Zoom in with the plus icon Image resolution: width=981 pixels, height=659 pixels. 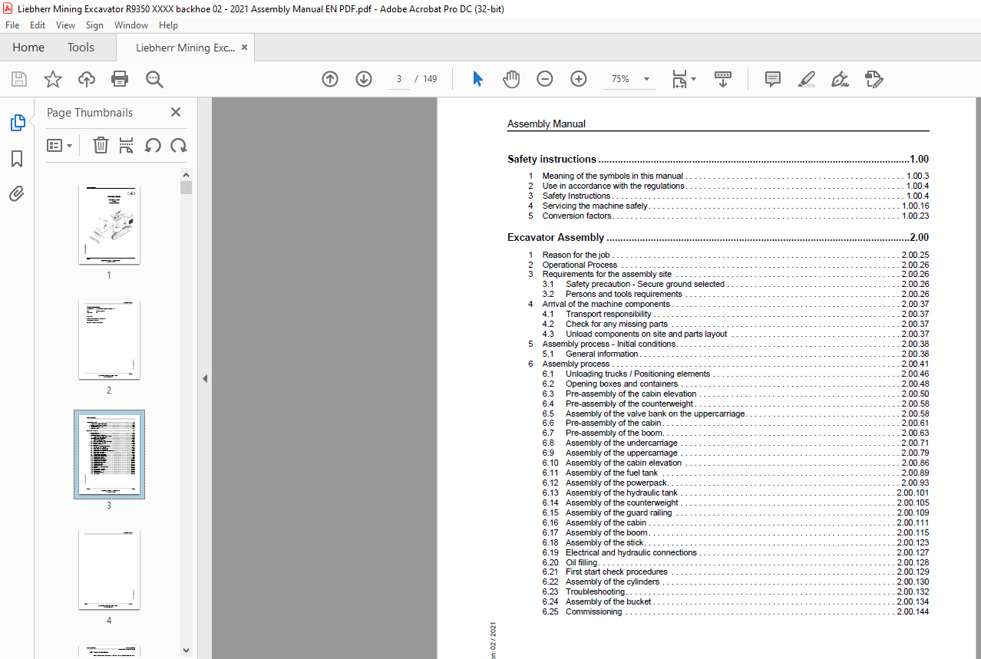coord(579,79)
